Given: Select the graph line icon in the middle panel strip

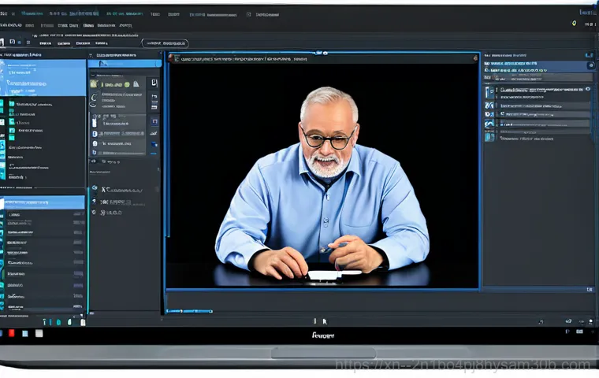Looking at the screenshot, I should click(x=154, y=133).
